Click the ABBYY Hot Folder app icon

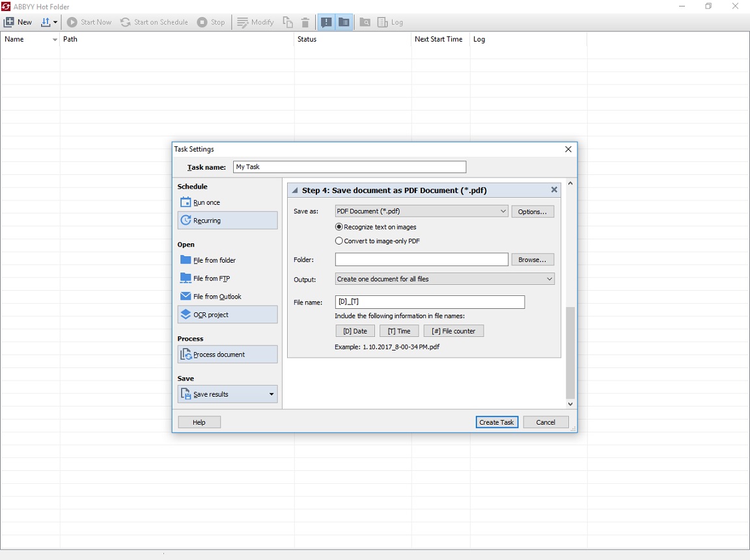pyautogui.click(x=6, y=7)
